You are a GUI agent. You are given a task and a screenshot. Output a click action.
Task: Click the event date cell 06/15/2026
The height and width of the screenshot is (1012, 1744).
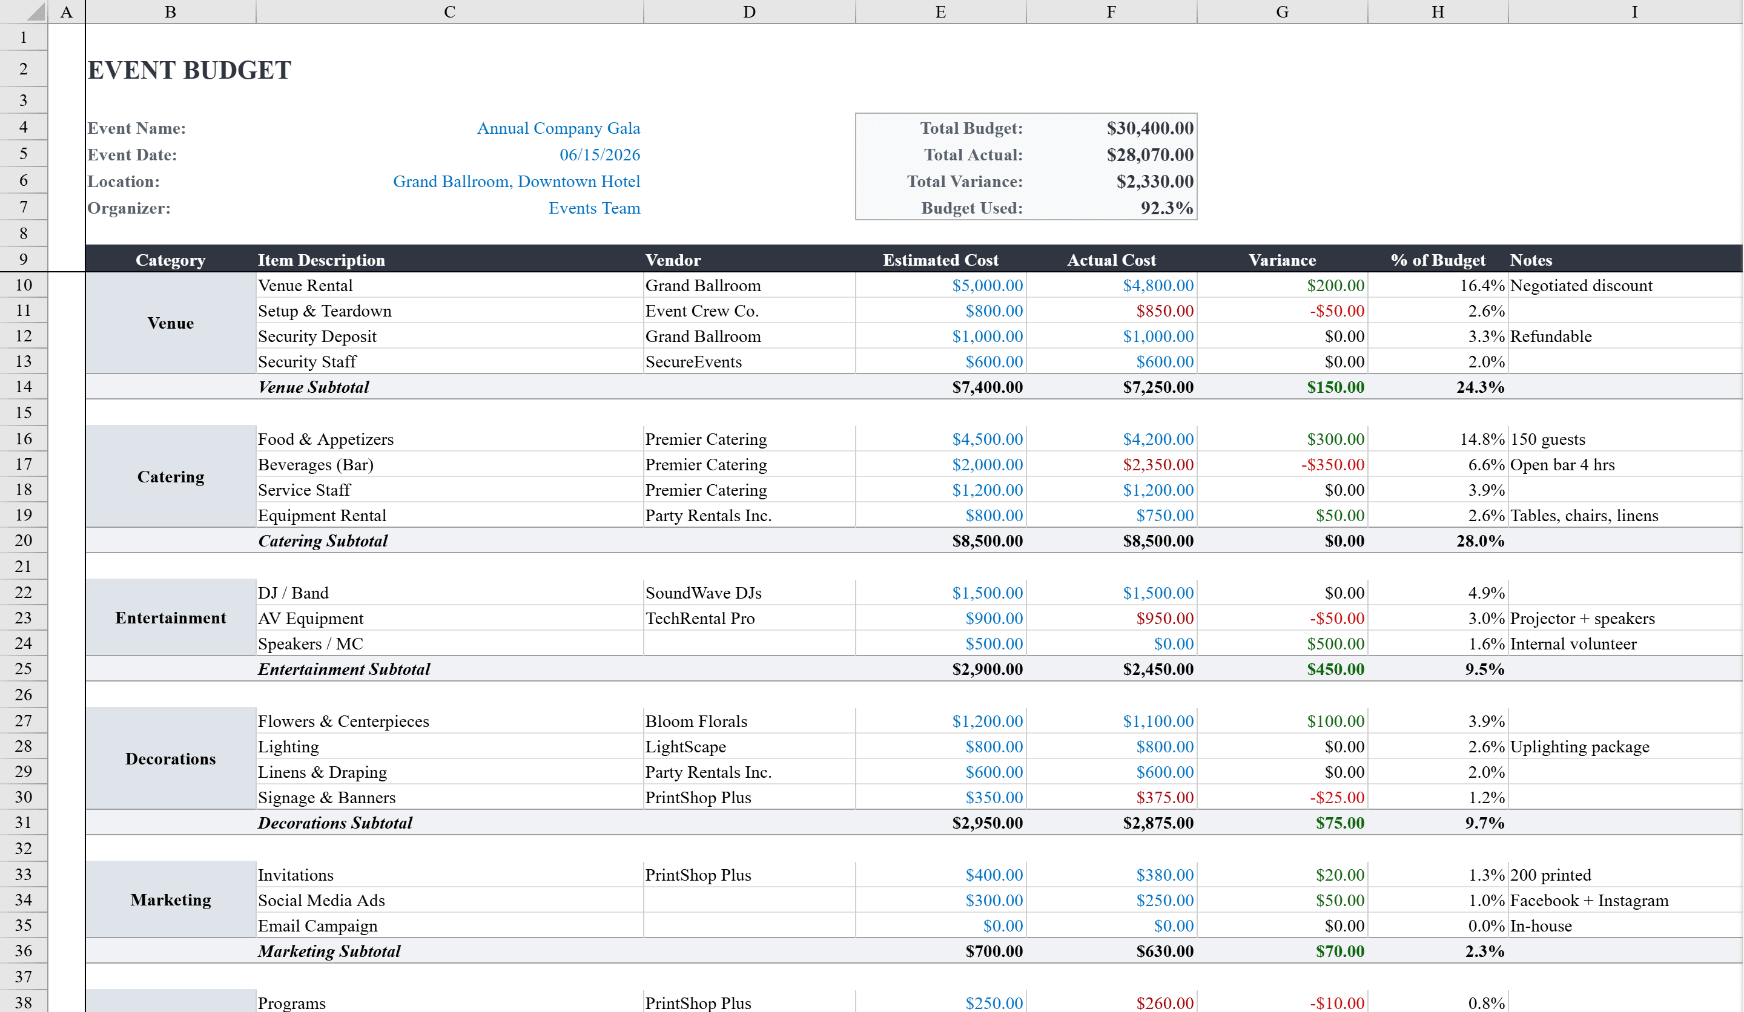tap(600, 154)
